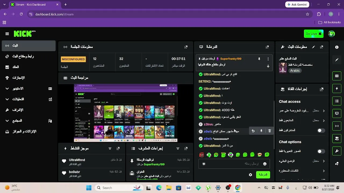Expand the الاستديو sidebar section
This screenshot has width=344, height=193.
[x=28, y=88]
